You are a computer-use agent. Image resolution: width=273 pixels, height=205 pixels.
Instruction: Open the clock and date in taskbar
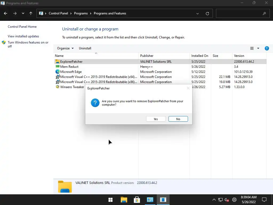[249, 200]
